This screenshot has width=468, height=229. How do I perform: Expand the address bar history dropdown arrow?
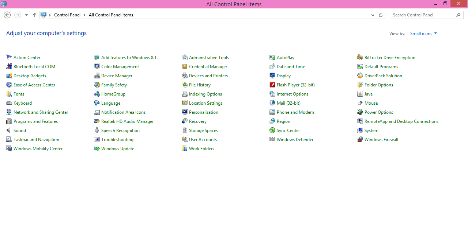click(x=373, y=15)
